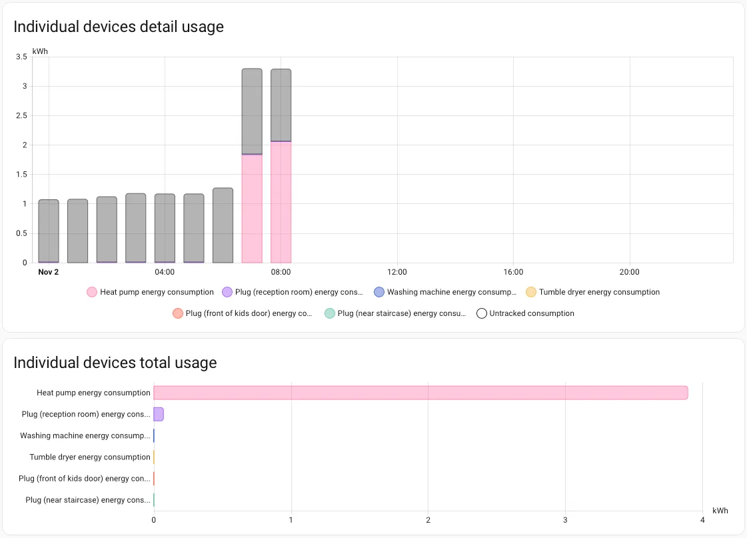Screen dimensions: 747x538
Task: Click the 'Individual devices detail usage' heading
Action: click(119, 27)
